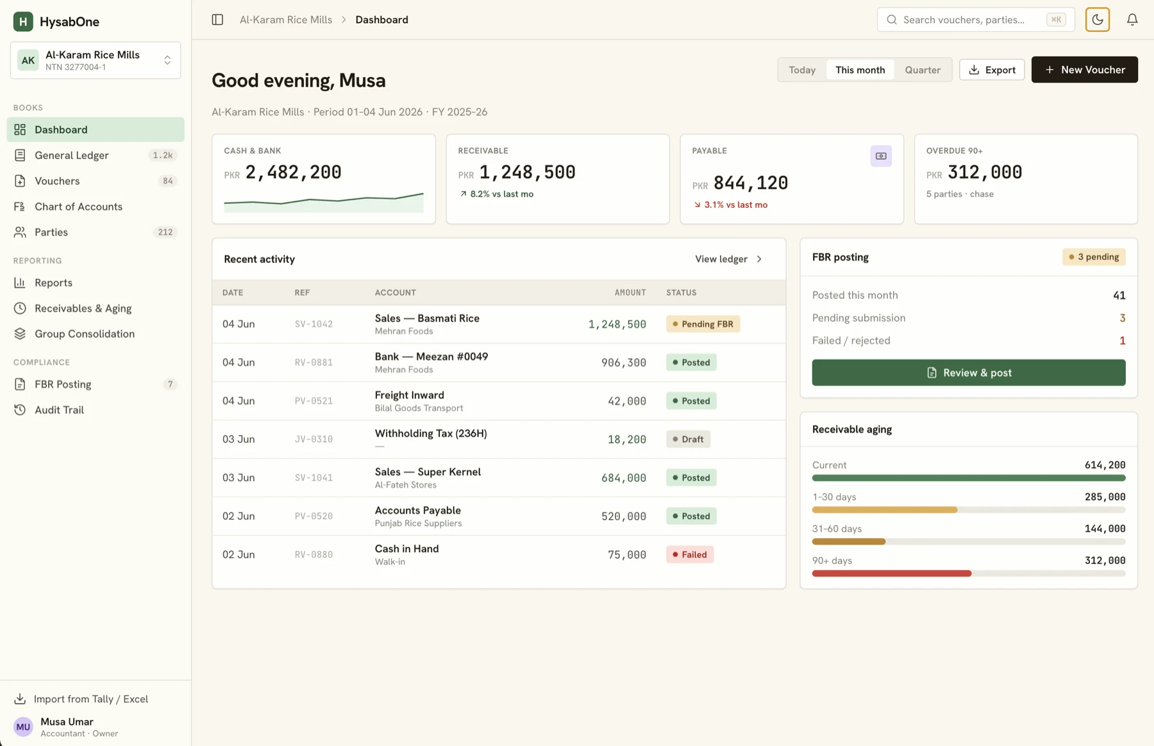Viewport: 1154px width, 746px height.
Task: Click the Draft status on Withholding Tax
Action: tap(688, 439)
